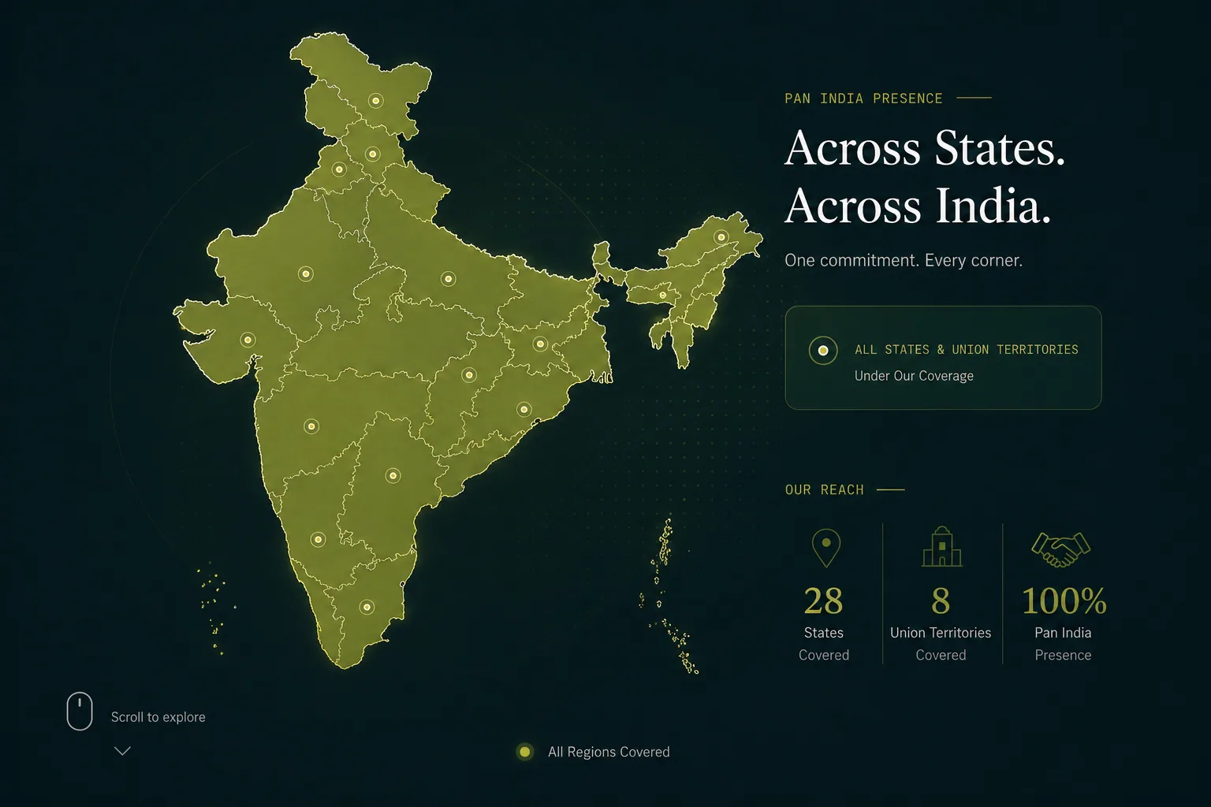The width and height of the screenshot is (1211, 807).
Task: Click the circle marker in the coverage card
Action: 823,351
